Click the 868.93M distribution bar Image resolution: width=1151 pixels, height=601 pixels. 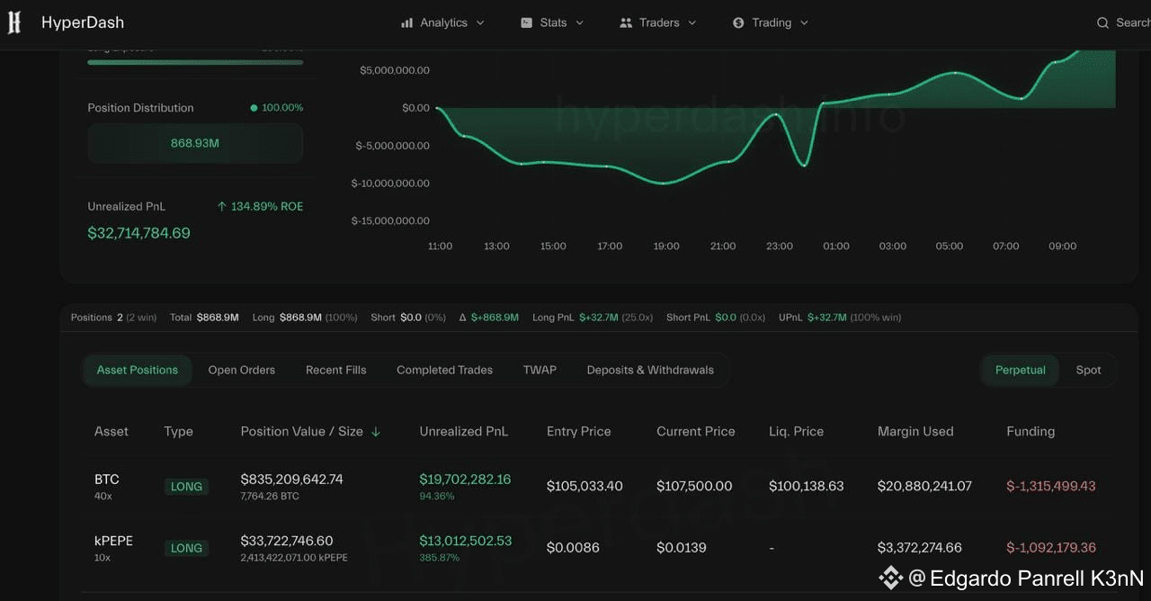point(195,143)
